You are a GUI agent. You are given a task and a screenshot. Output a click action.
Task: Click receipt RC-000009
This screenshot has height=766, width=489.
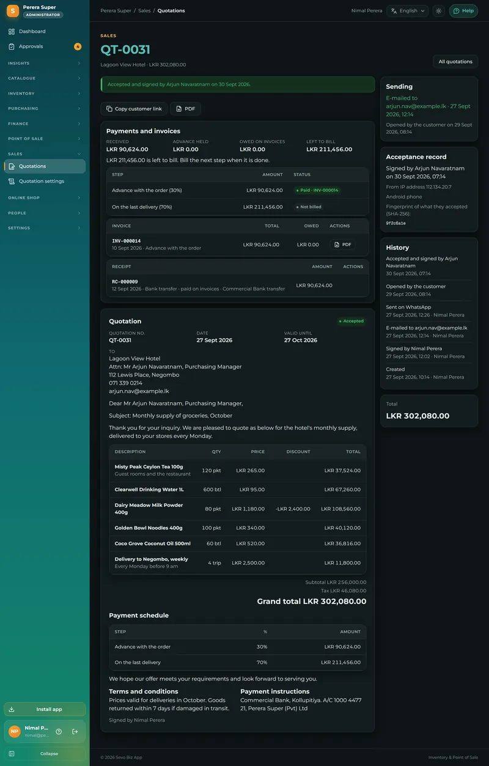pos(125,282)
